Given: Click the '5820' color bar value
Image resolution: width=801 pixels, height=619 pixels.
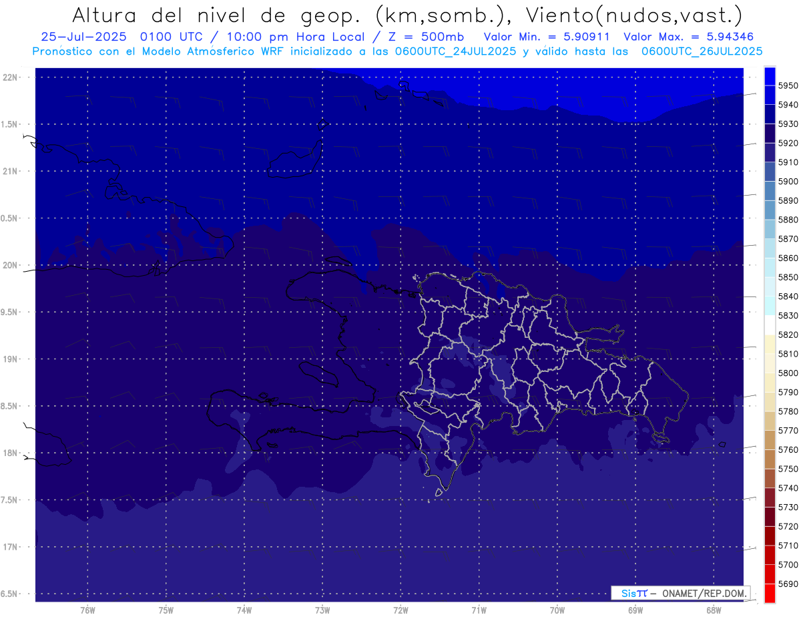Looking at the screenshot, I should [788, 335].
